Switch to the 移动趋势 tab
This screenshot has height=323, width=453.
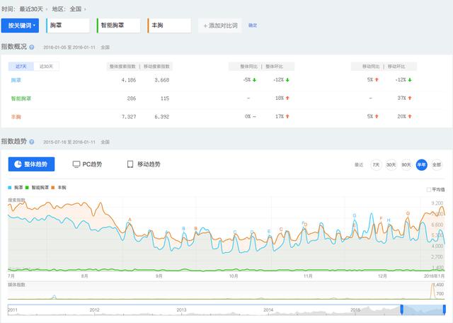(x=144, y=164)
